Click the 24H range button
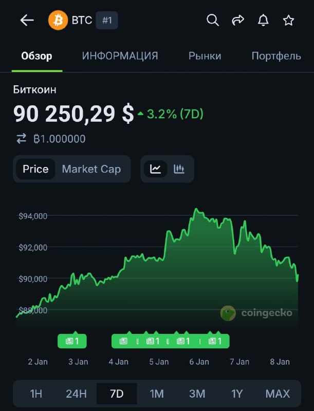The width and height of the screenshot is (314, 411). tap(76, 394)
